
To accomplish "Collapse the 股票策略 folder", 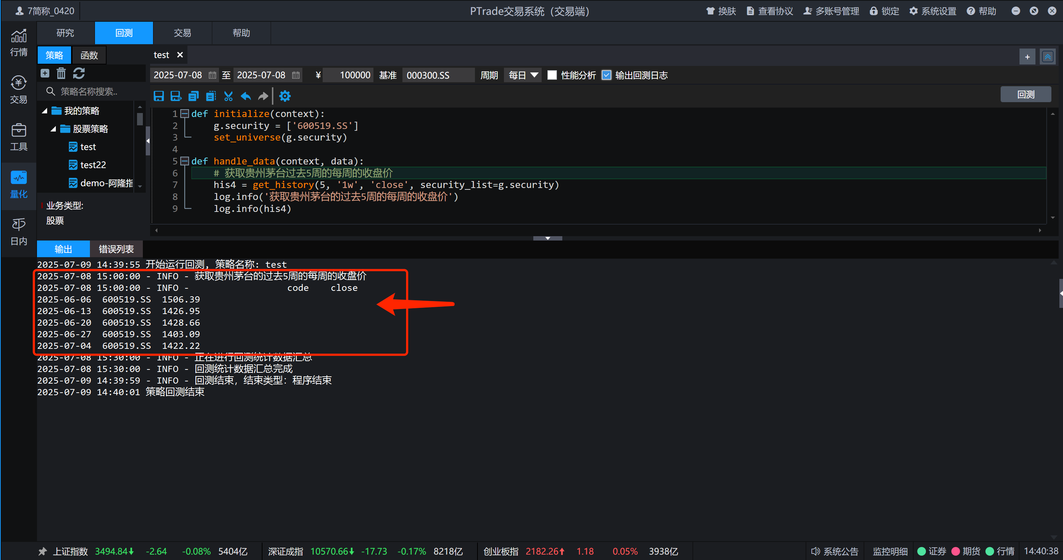I will [53, 129].
